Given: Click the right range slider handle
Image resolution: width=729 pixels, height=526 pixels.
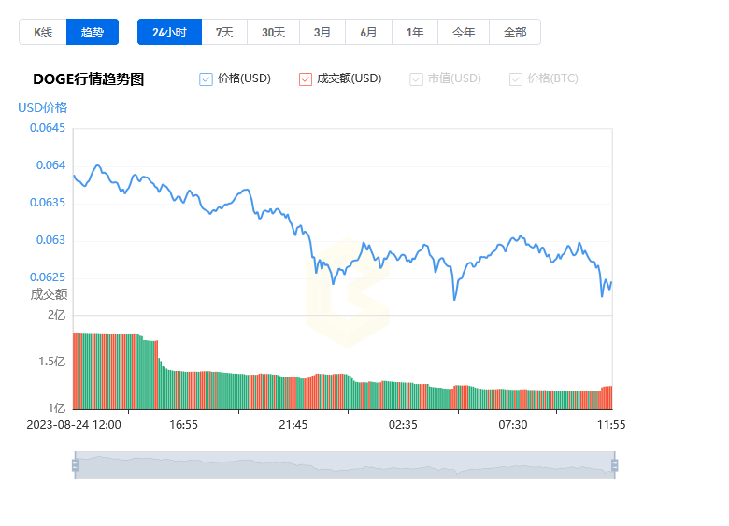Looking at the screenshot, I should (615, 465).
